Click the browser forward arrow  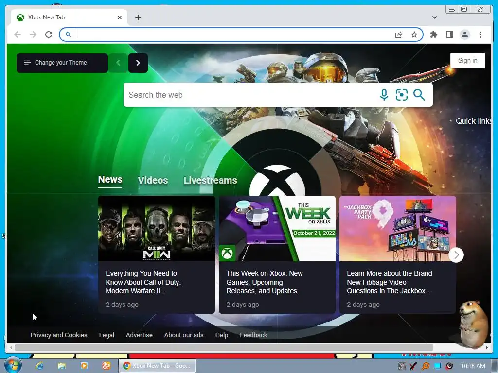tap(33, 34)
